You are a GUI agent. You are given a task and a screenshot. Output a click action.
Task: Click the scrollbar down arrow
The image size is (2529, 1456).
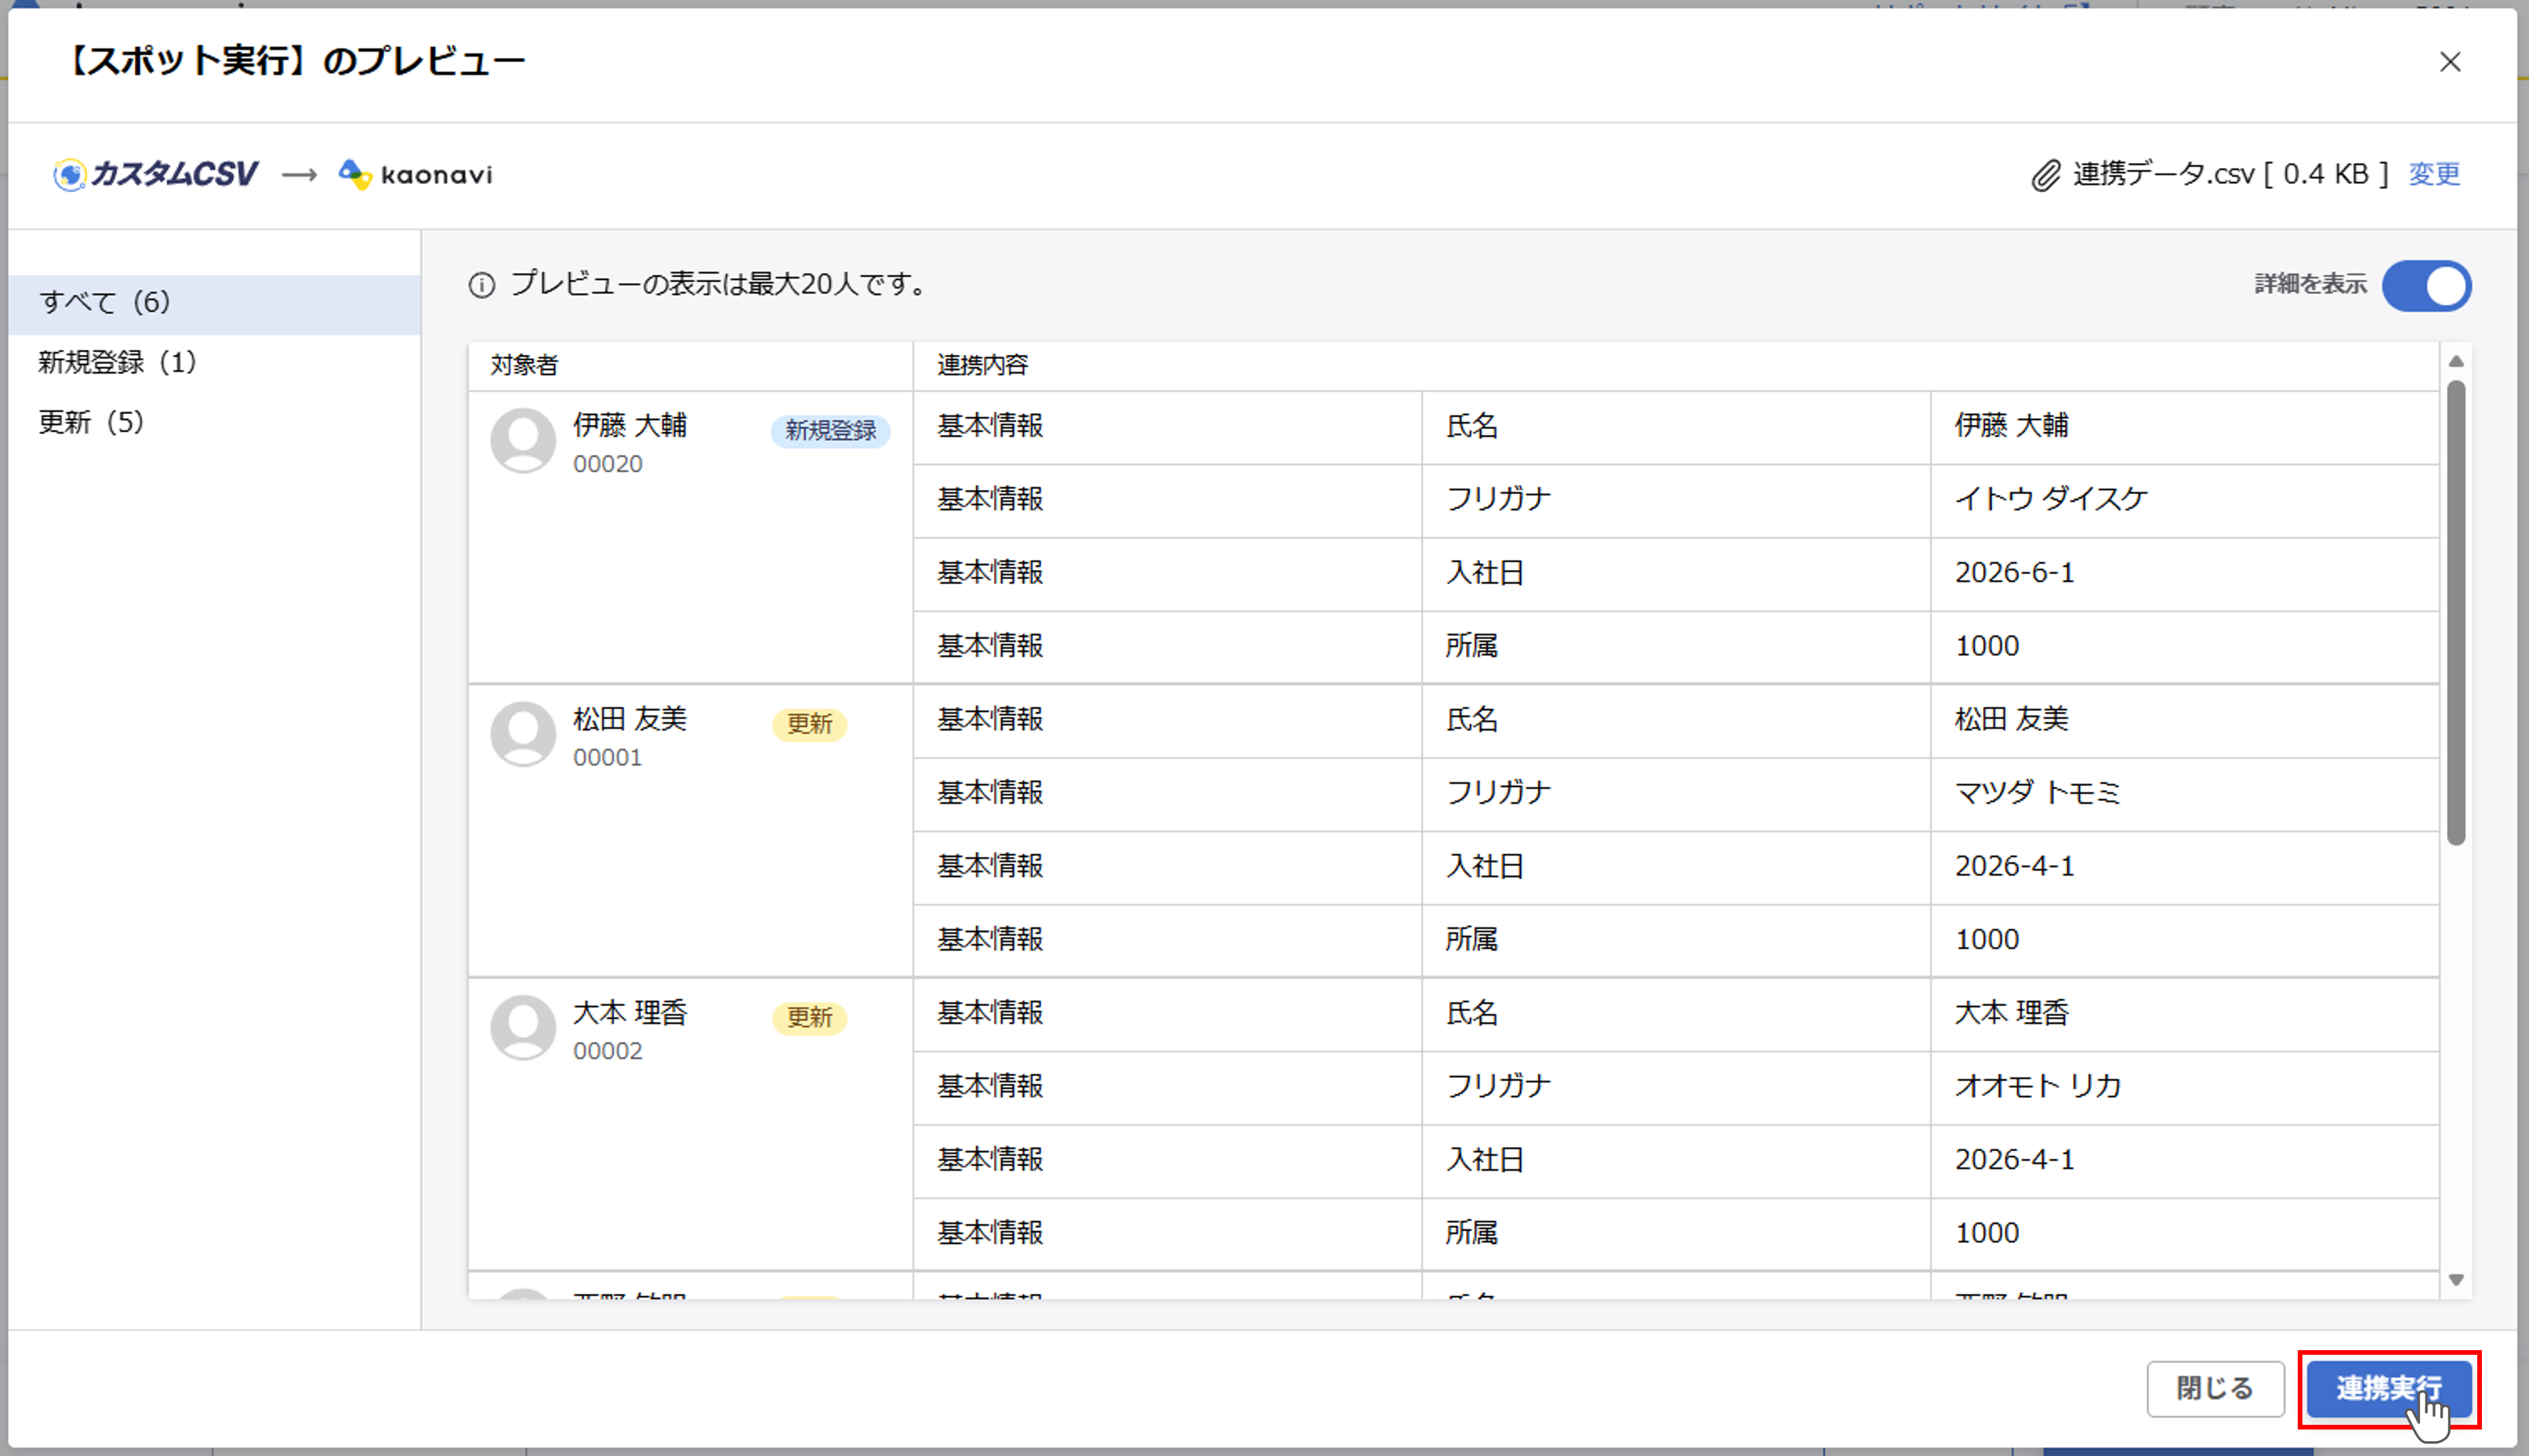coord(2456,1280)
